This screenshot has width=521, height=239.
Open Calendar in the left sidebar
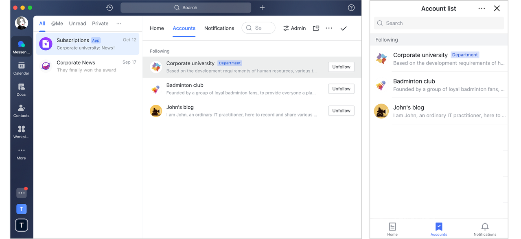pyautogui.click(x=21, y=68)
